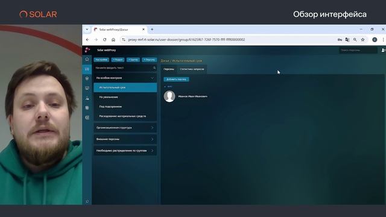Click the + Раздел button
Screen dimensions: 386x217
click(x=118, y=60)
